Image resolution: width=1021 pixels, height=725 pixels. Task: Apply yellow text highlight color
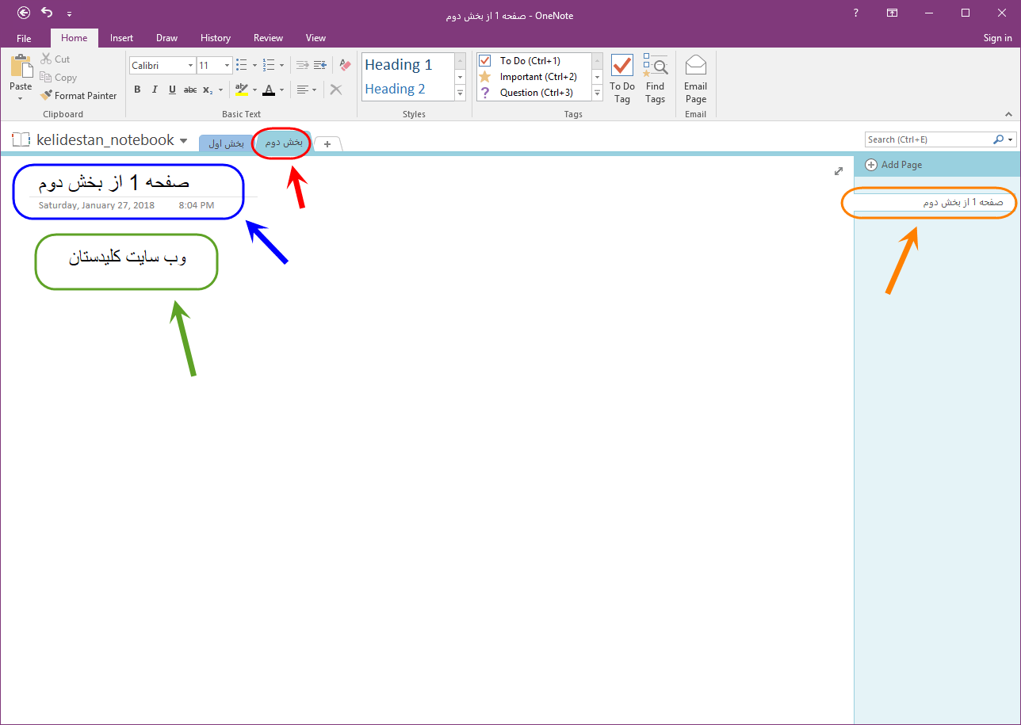click(x=242, y=90)
